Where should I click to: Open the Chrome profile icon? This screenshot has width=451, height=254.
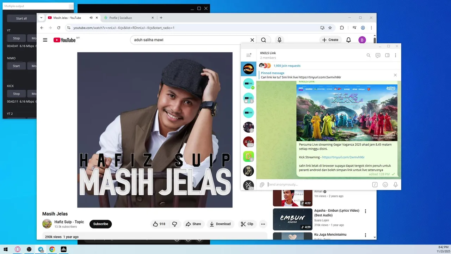[x=363, y=28]
